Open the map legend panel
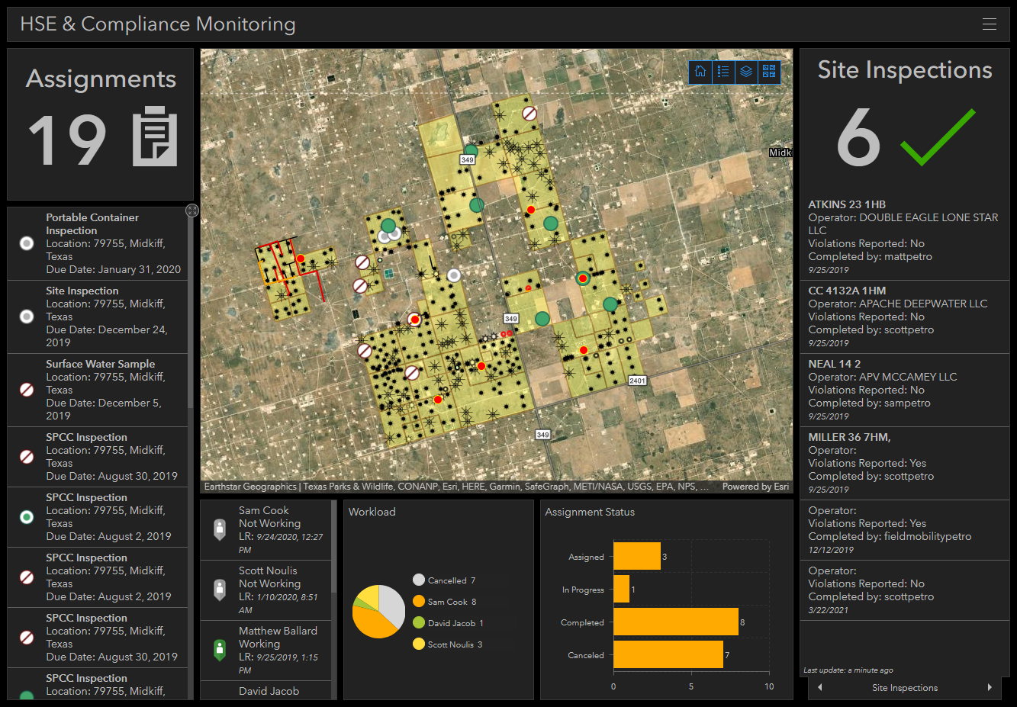 click(723, 72)
